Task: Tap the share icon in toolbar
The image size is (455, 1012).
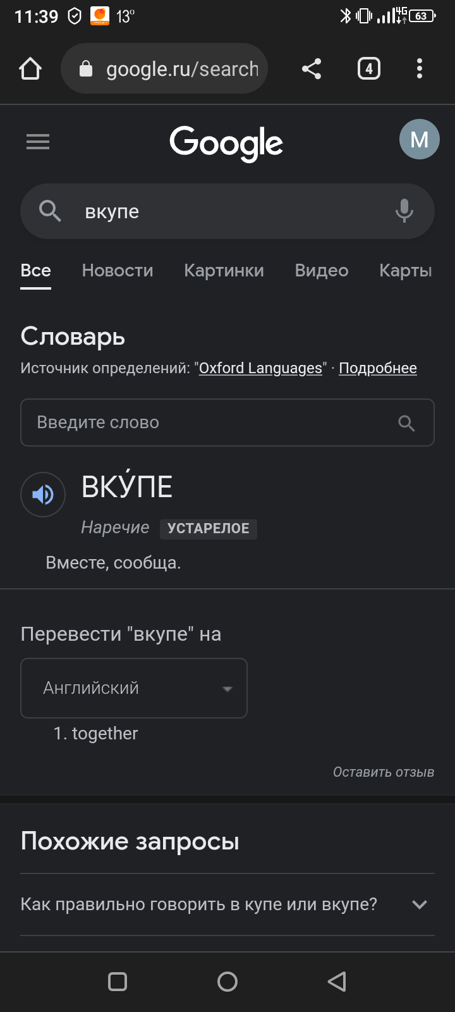Action: pos(311,68)
